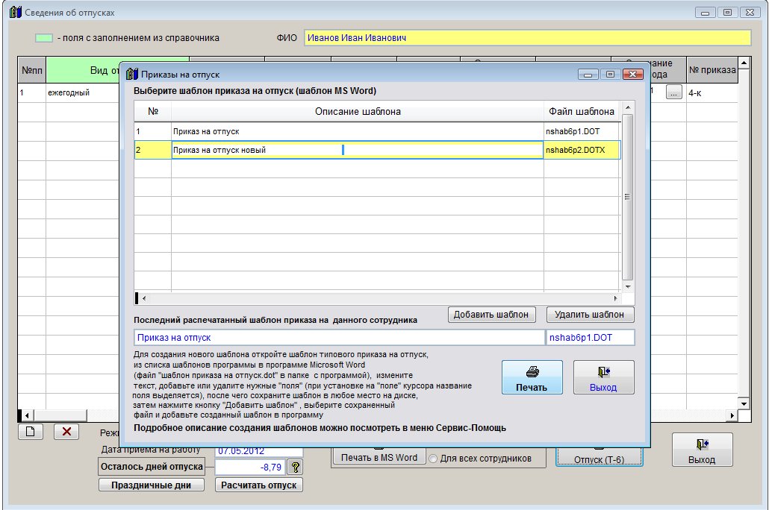Click the Печать button with printer icon
Viewport: 769px width, 510px height.
pyautogui.click(x=532, y=377)
